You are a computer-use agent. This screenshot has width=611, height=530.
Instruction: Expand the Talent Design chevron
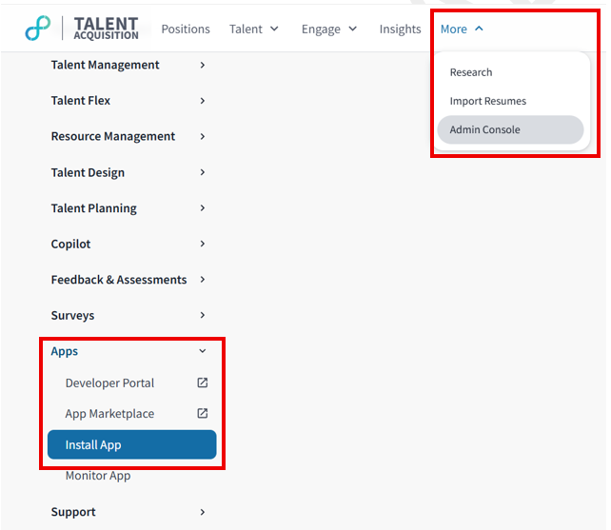click(203, 172)
